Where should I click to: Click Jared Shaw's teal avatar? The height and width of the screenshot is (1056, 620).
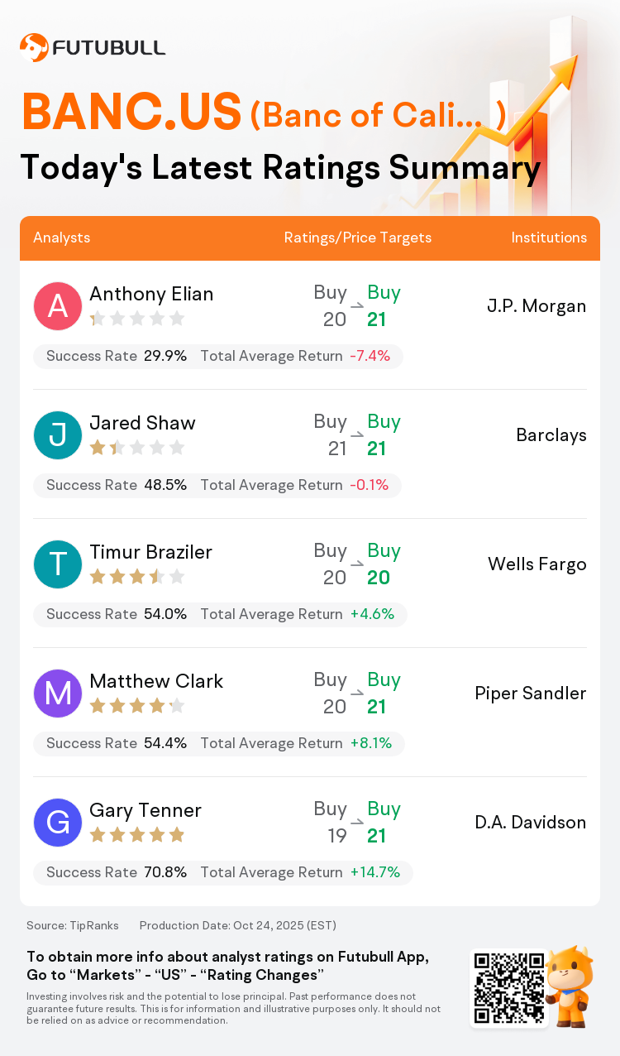pyautogui.click(x=58, y=435)
